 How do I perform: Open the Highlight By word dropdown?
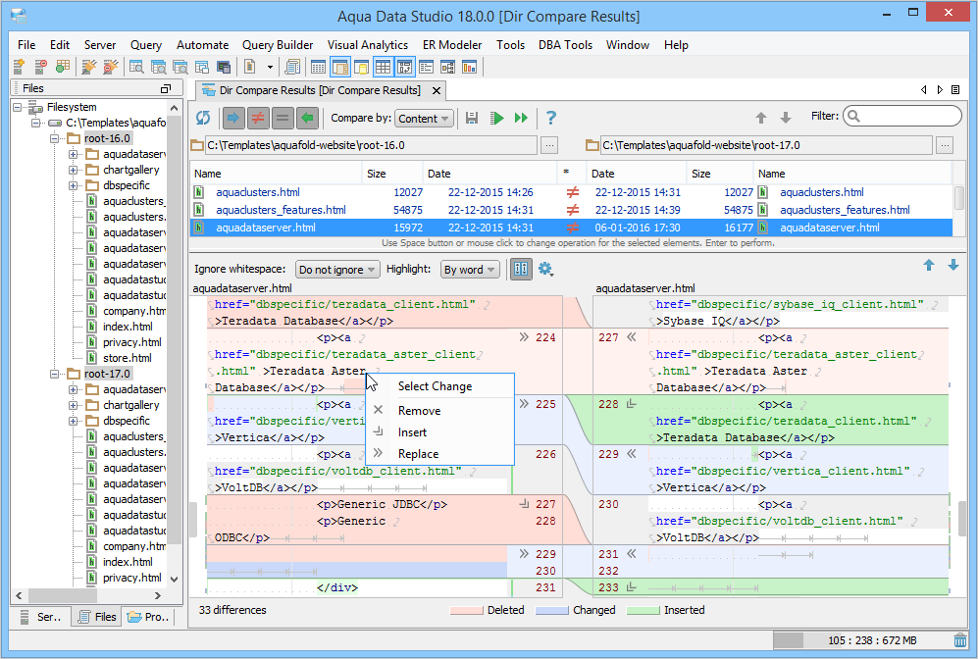coord(470,270)
